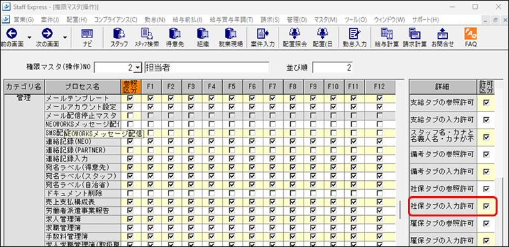
Task: Toggle メールアカウント設定 F1 checkbox
Action: [x=150, y=106]
